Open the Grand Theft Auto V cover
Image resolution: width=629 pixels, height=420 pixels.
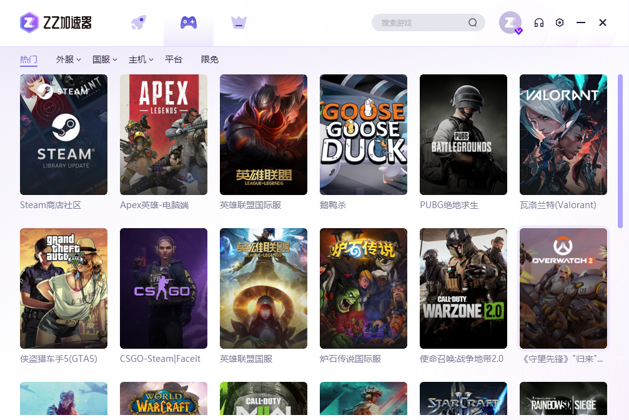[64, 288]
